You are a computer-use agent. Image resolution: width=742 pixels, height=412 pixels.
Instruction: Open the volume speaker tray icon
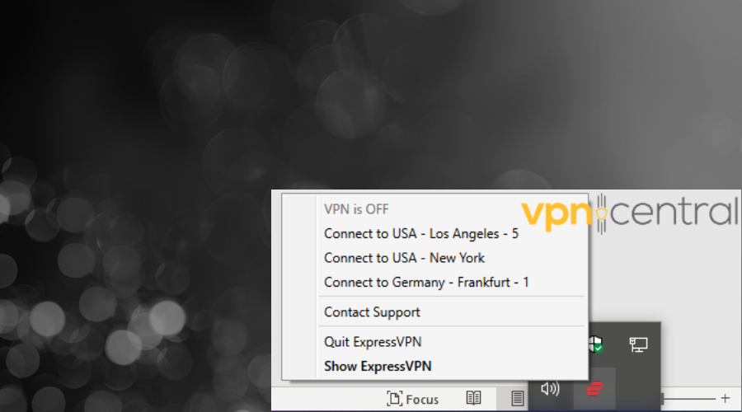(551, 389)
